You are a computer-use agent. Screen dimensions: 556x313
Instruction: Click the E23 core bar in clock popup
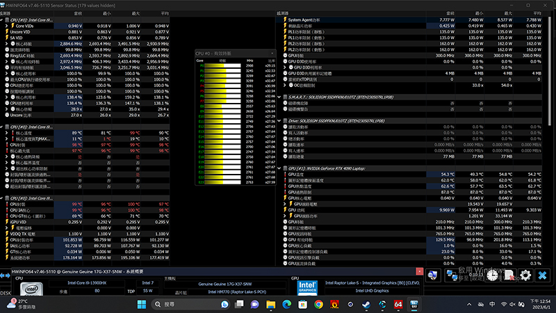coord(222,182)
